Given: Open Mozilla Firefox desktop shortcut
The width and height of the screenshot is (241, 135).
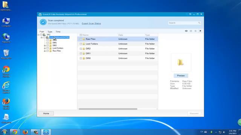Looking at the screenshot, I should 6,103.
